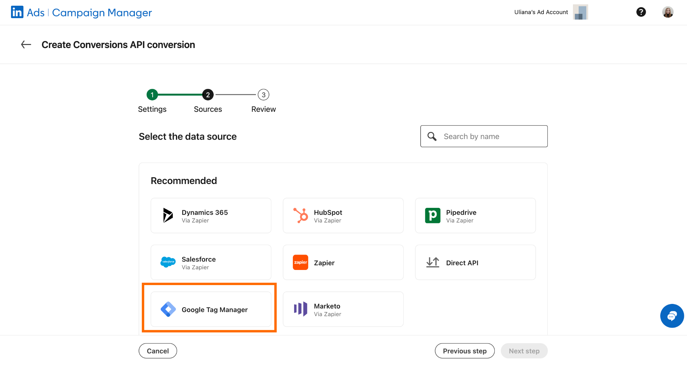687x366 pixels.
Task: Click the HubSpot logo icon
Action: click(301, 215)
